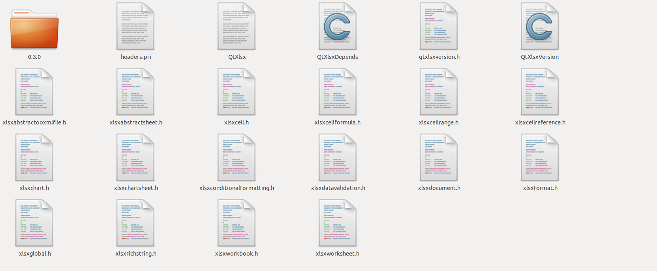
Task: Click the 'xlsxformat.h' name label
Action: 540,188
